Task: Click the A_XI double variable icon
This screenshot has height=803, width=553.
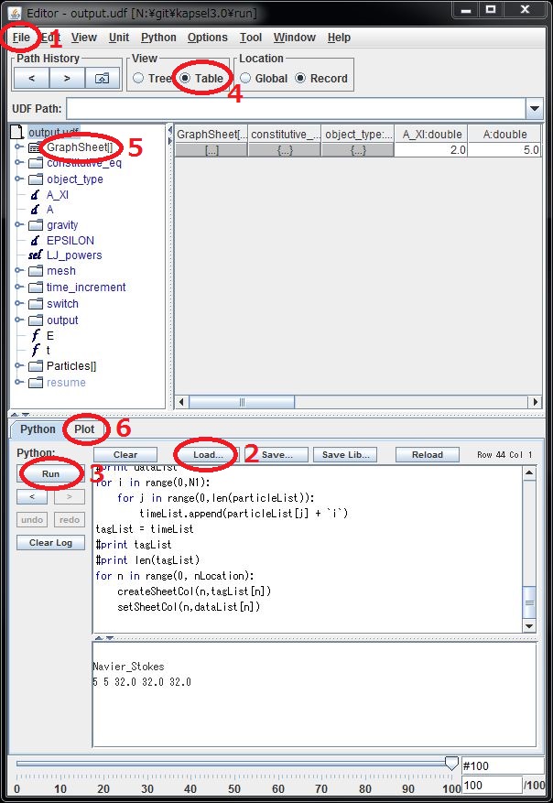Action: pos(35,195)
